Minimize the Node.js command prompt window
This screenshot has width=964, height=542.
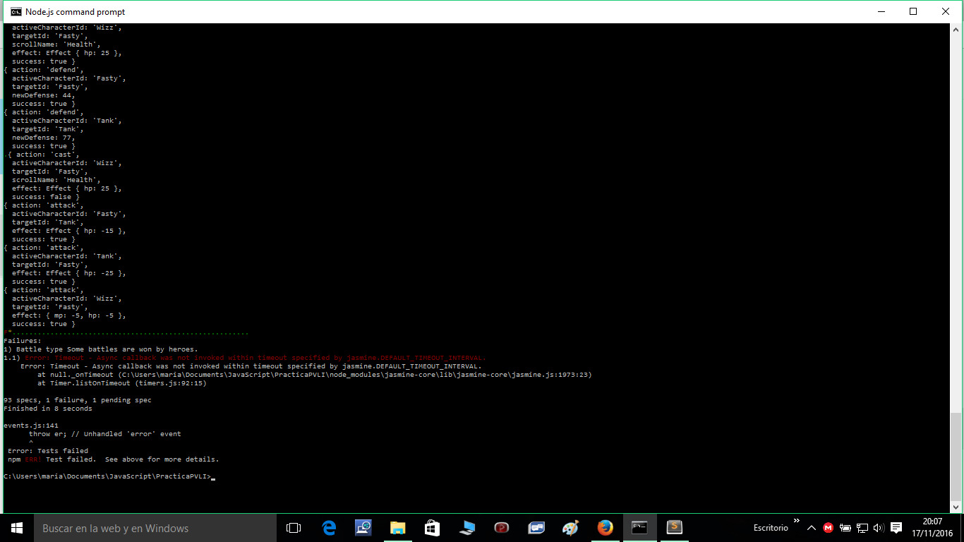point(881,11)
